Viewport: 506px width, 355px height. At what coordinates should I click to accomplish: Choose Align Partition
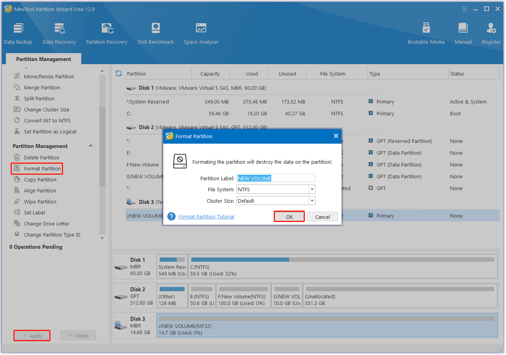(40, 190)
